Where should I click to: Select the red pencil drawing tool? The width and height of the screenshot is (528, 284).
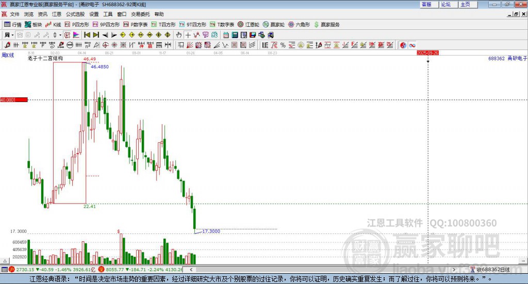click(x=7, y=45)
